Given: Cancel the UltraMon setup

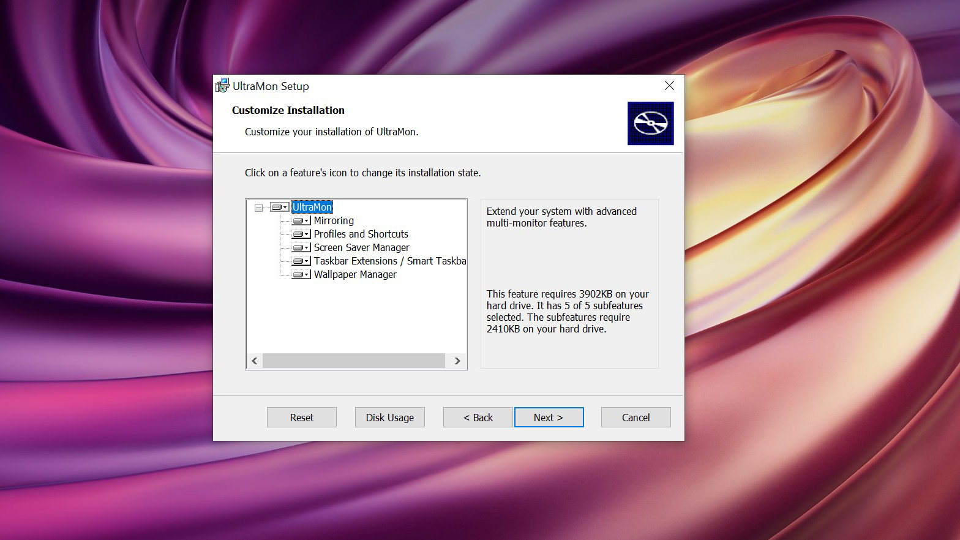Looking at the screenshot, I should 636,418.
